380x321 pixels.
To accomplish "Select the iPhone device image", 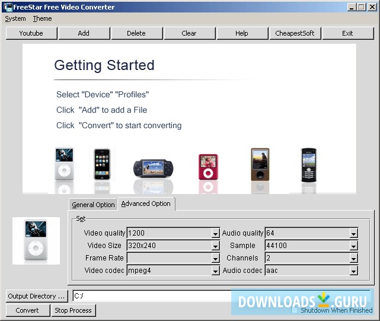I will pos(102,164).
